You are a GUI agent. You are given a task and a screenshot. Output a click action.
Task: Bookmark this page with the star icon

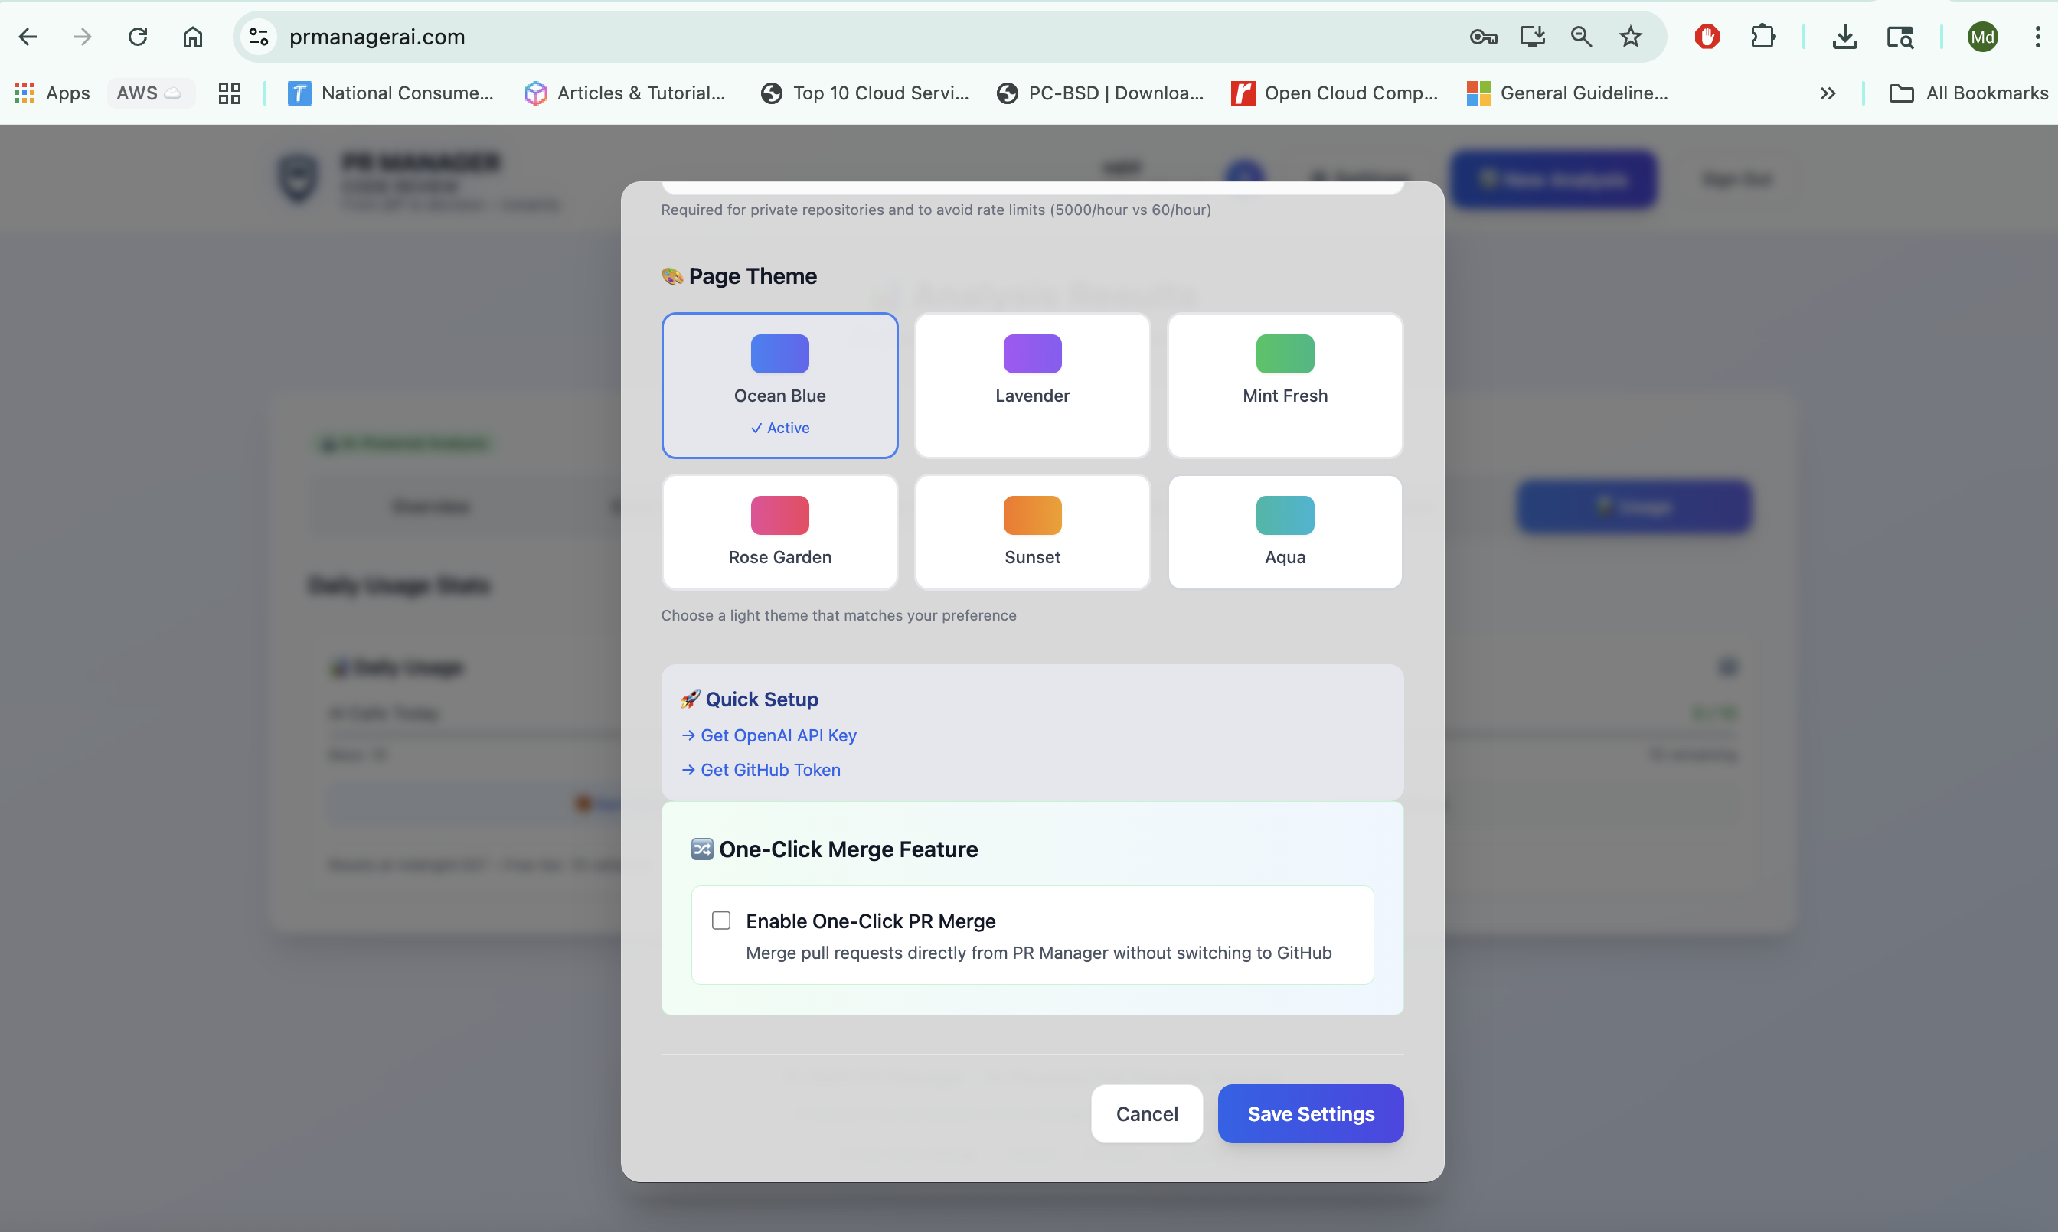pos(1630,37)
